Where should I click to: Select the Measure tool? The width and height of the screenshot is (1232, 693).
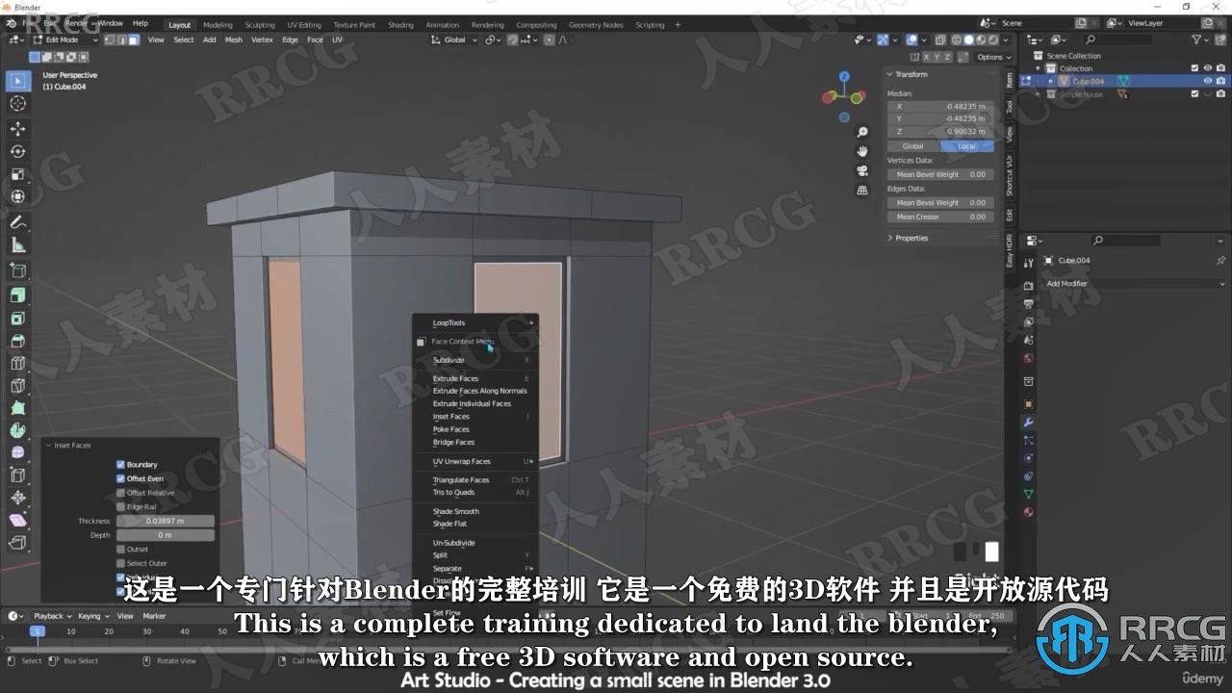tap(17, 245)
